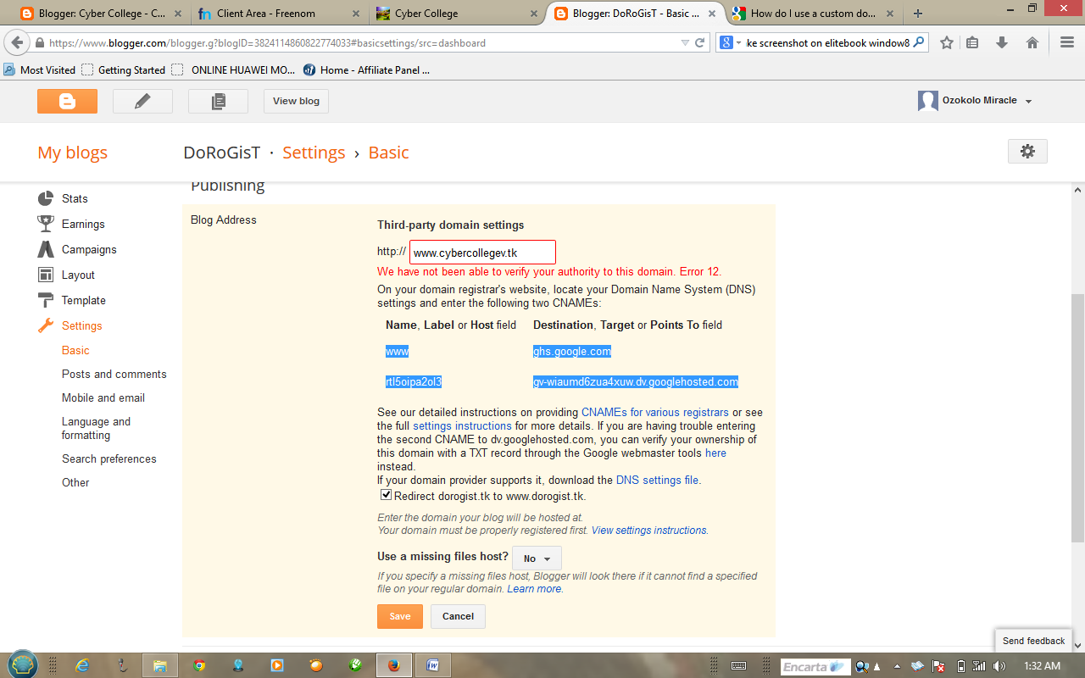Open a new tab with the plus button
This screenshot has height=678, width=1085.
917,14
